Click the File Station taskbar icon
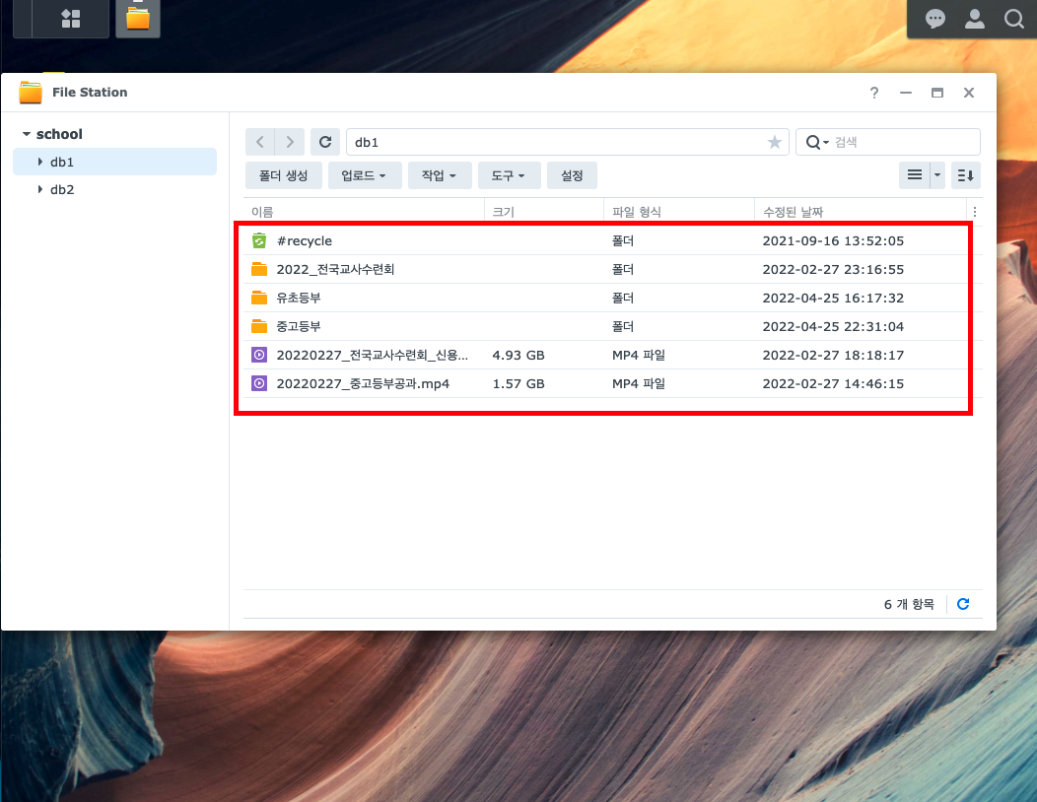Screen dimensions: 1037x802 138,19
